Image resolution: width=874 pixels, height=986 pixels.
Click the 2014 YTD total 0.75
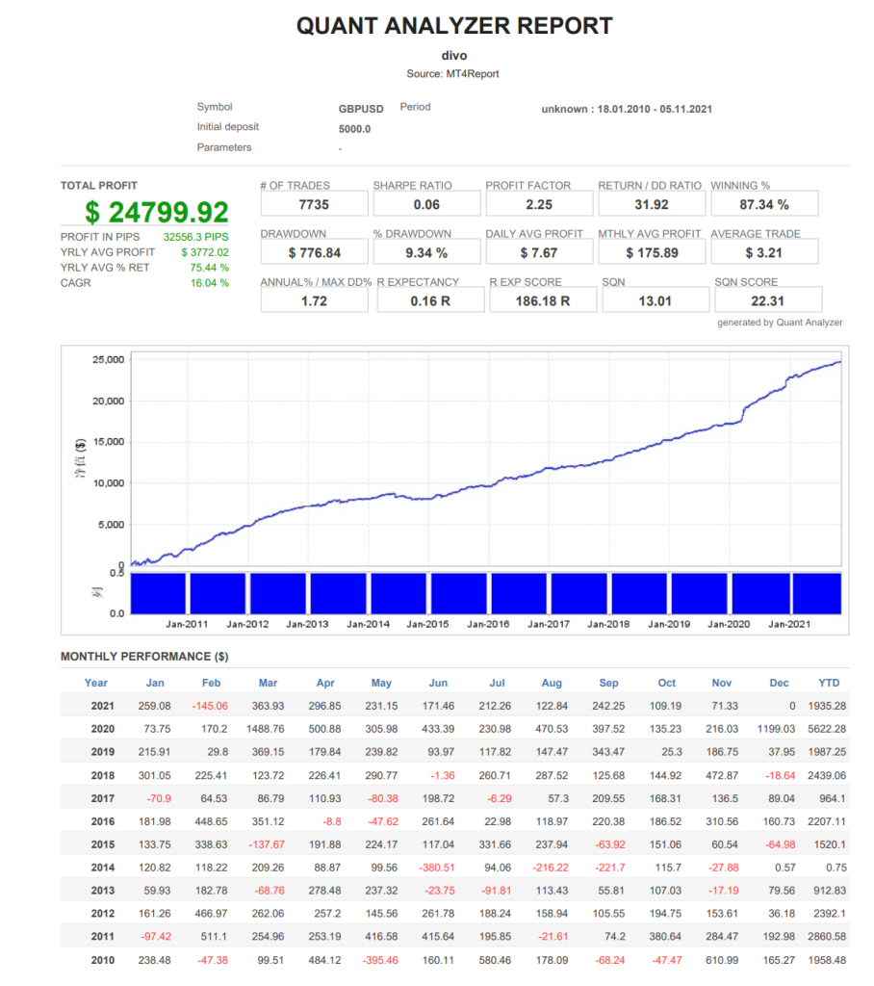click(836, 868)
